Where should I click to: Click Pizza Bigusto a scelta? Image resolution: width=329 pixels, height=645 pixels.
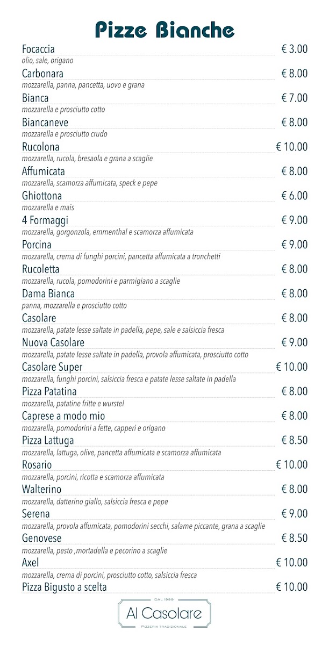point(65,587)
